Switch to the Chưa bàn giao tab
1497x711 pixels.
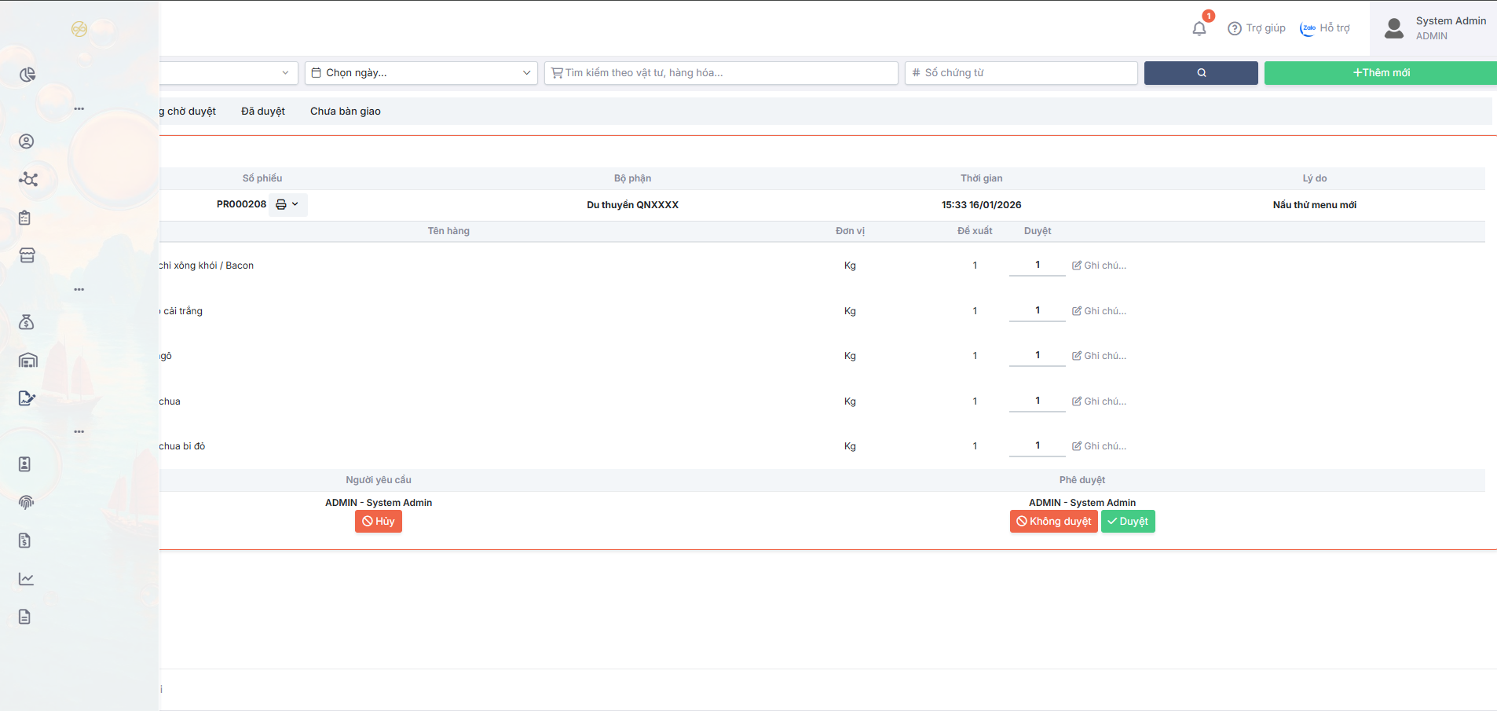tap(345, 112)
